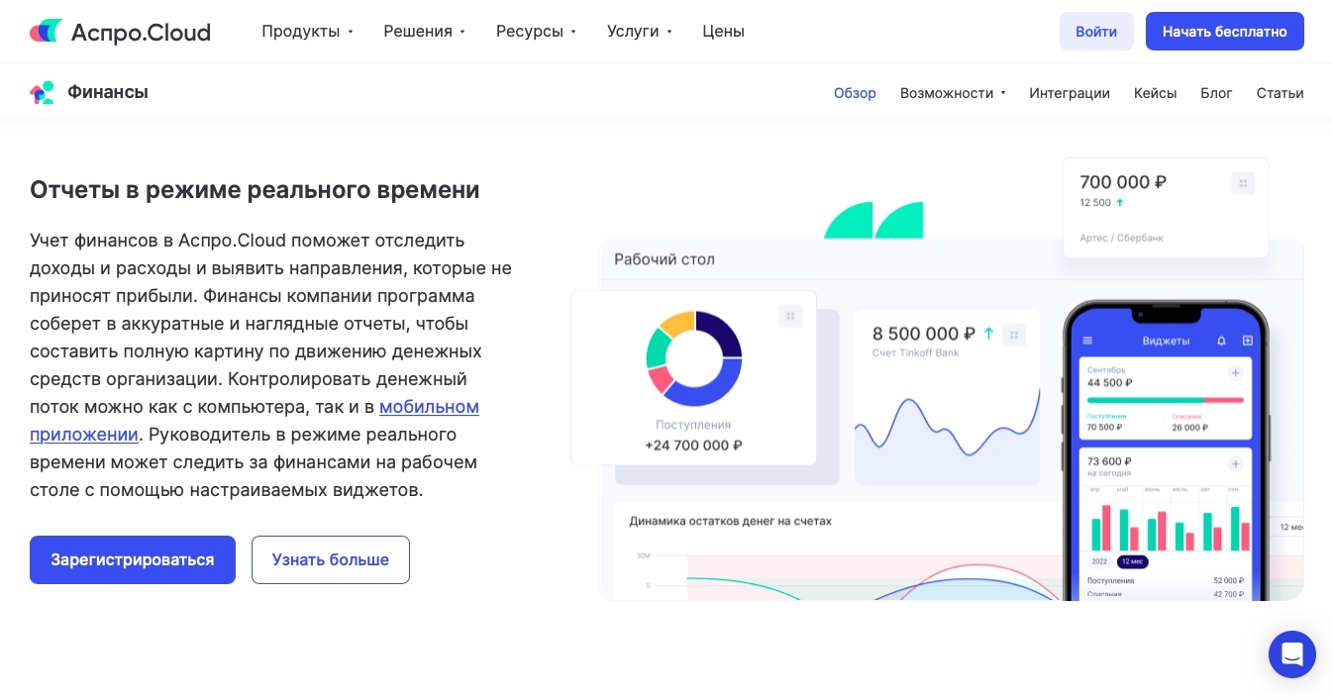Click the Зарегистрироваться button
The width and height of the screenshot is (1332, 698).
pos(133,559)
